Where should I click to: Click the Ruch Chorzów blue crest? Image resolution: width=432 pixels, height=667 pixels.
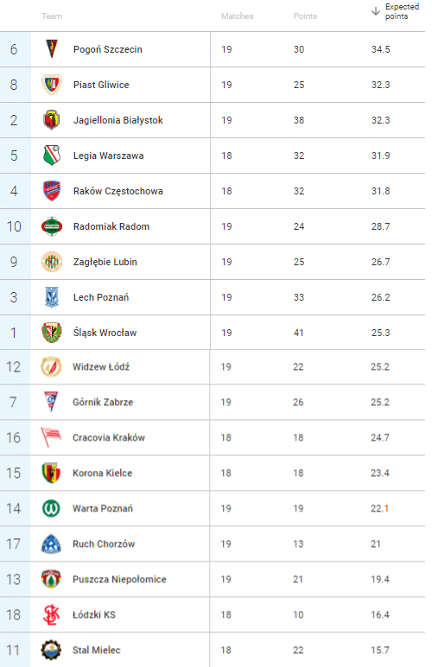51,543
